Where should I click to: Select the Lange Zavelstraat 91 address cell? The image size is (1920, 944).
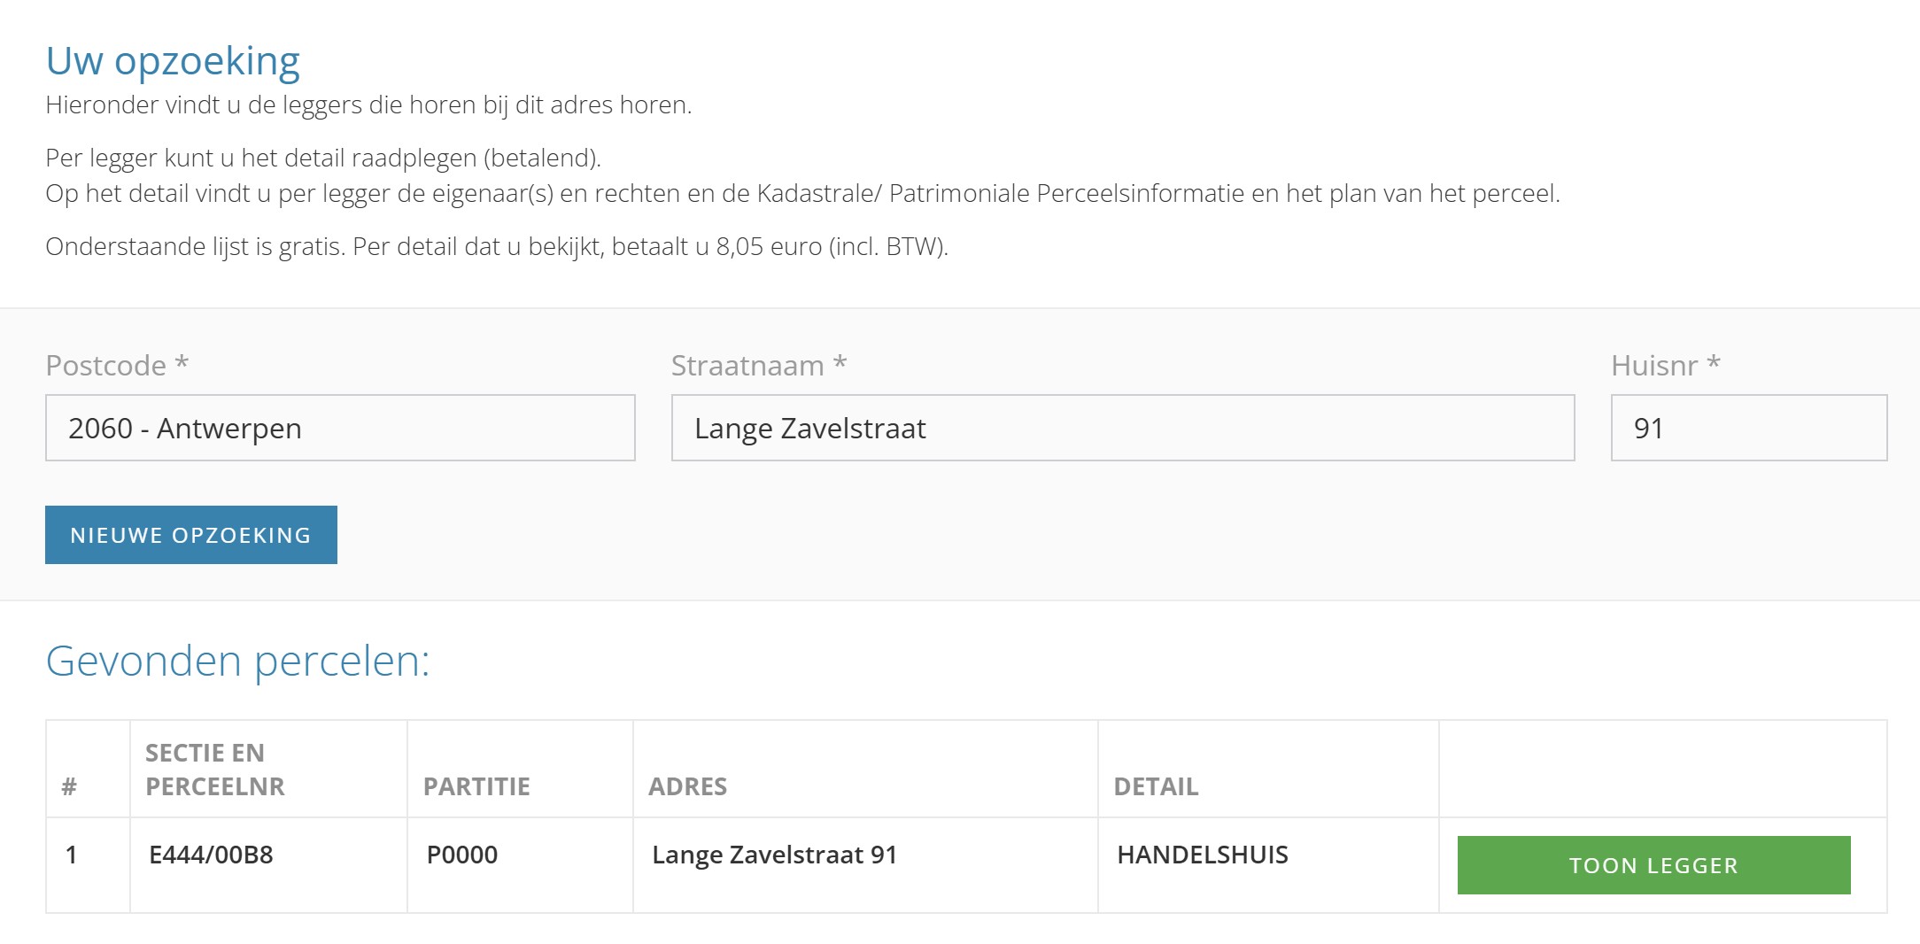[x=774, y=855]
